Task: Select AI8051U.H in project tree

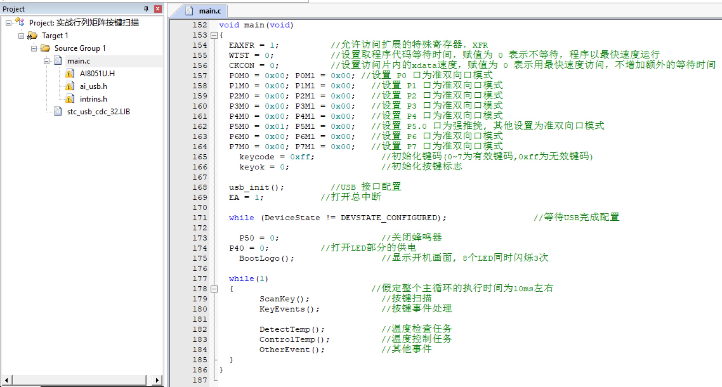Action: [97, 74]
